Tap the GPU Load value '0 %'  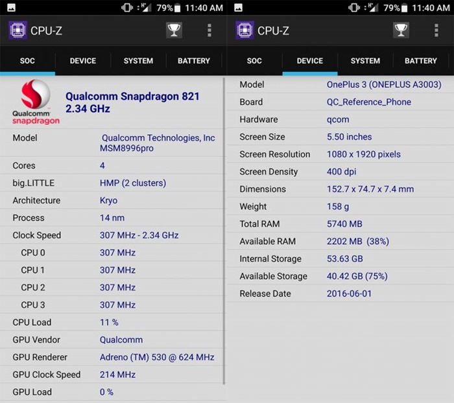[106, 392]
